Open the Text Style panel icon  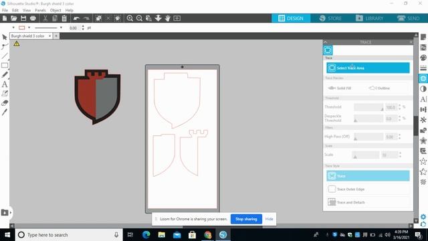(x=423, y=99)
